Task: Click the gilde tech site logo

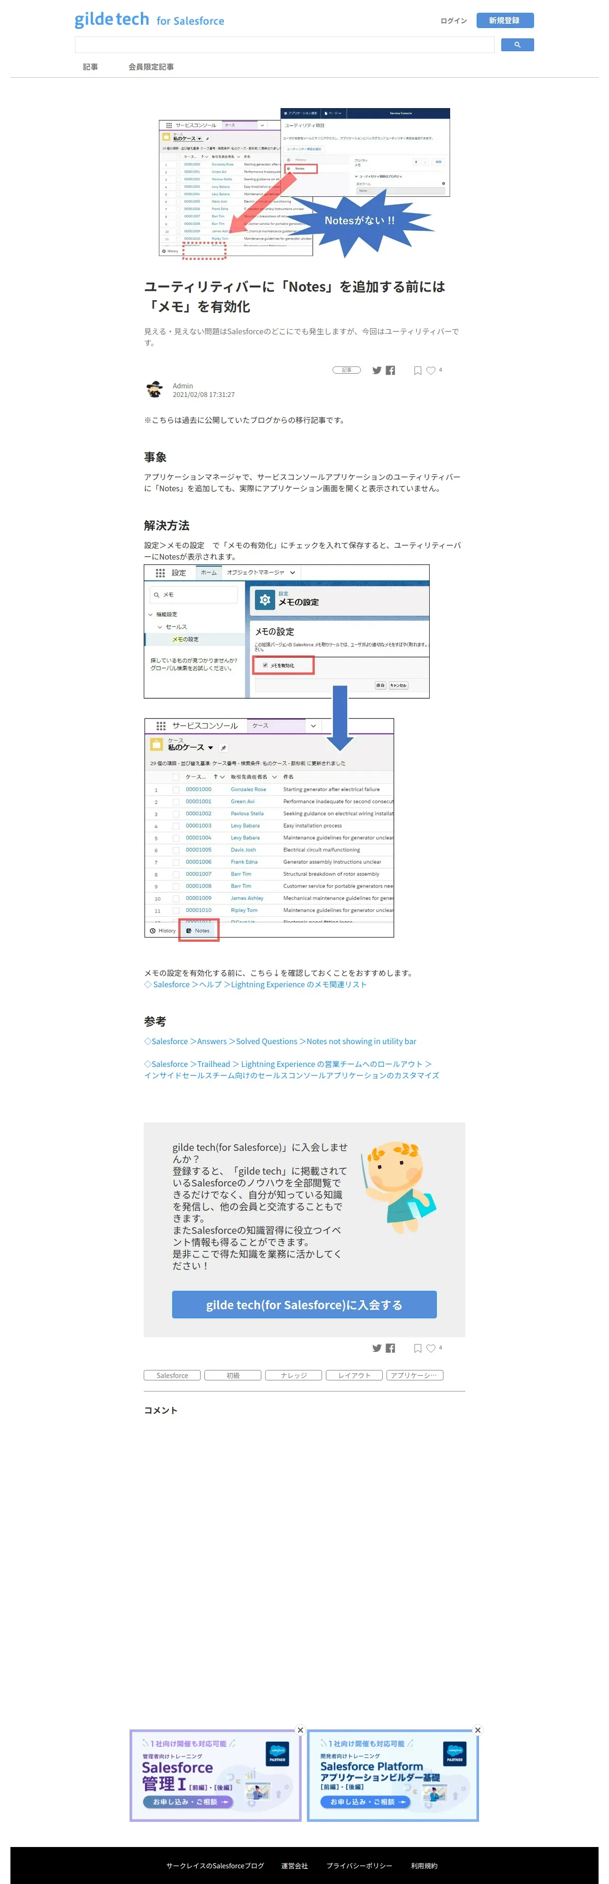Action: click(x=149, y=20)
